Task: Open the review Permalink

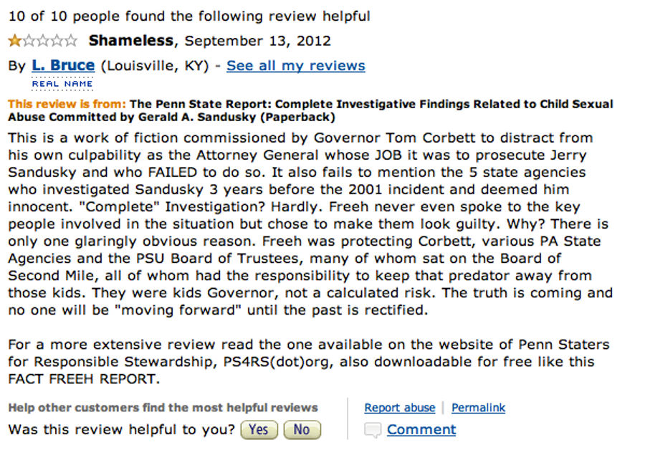Action: [479, 408]
